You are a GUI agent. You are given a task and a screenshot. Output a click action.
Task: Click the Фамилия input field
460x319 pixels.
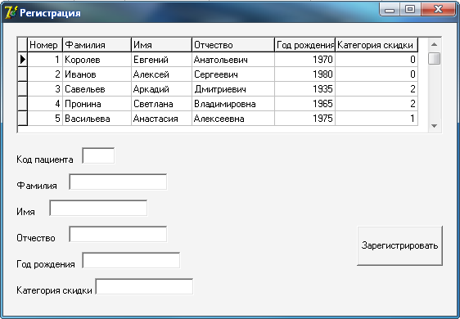point(118,182)
